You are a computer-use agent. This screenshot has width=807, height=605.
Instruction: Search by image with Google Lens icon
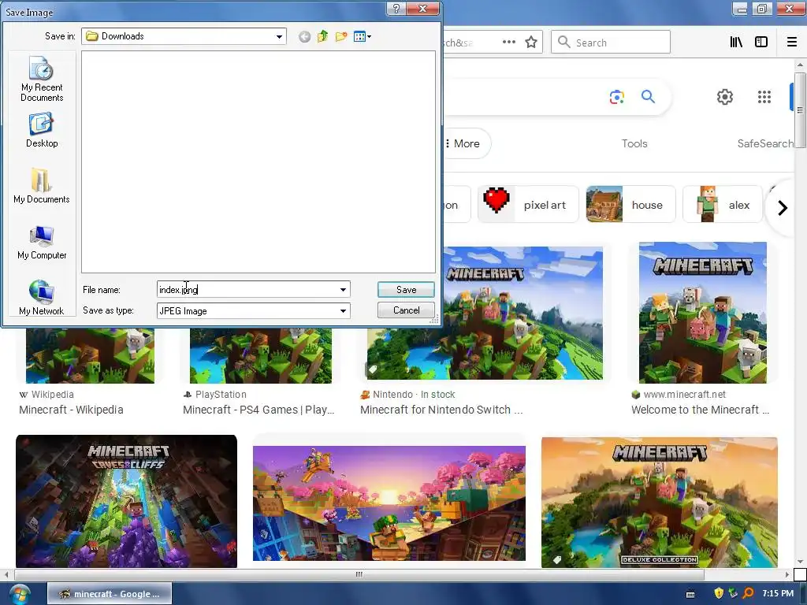(616, 97)
